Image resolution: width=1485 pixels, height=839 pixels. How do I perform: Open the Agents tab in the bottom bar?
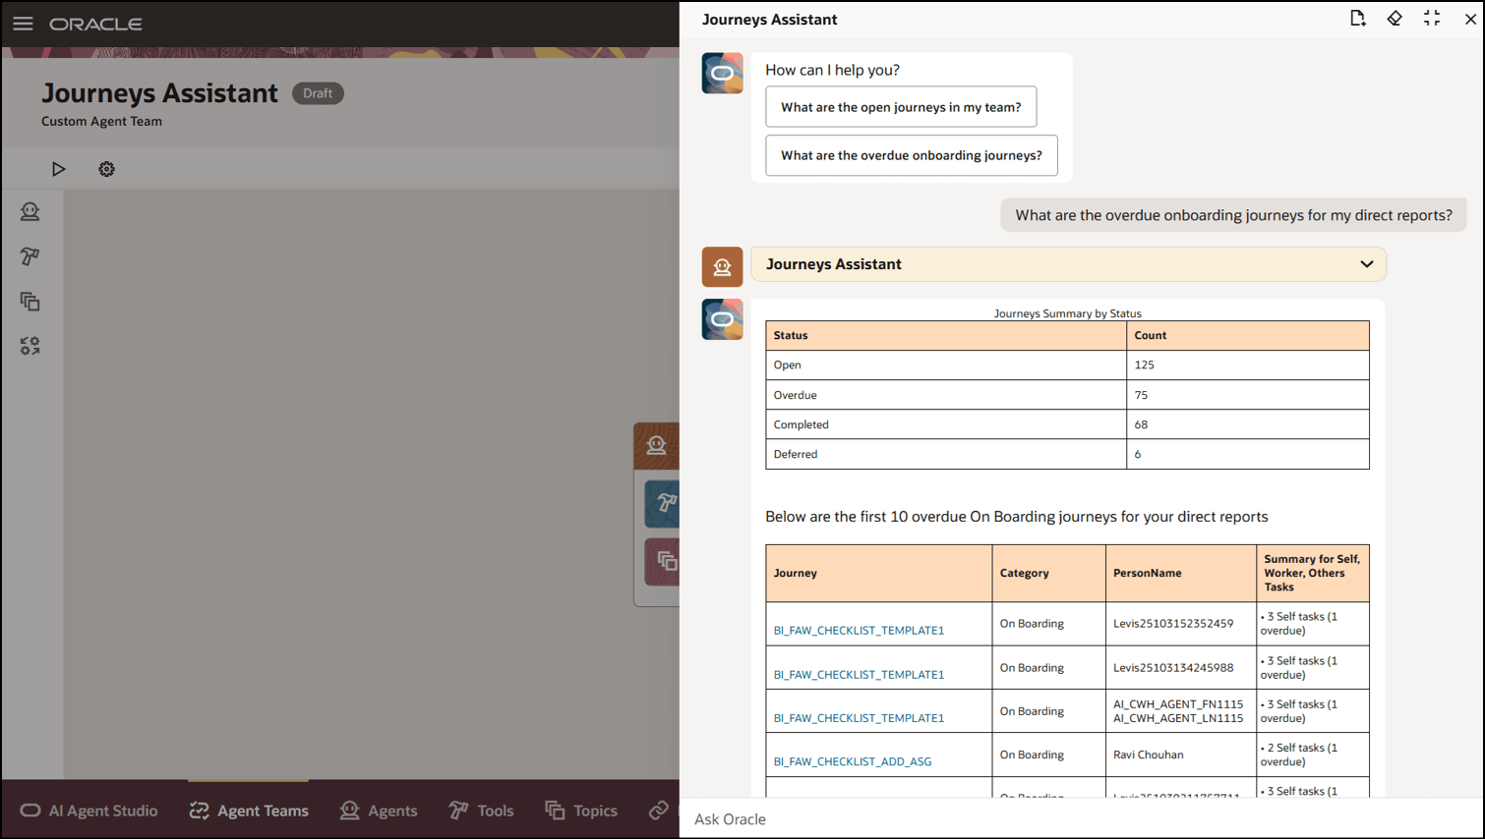377,810
